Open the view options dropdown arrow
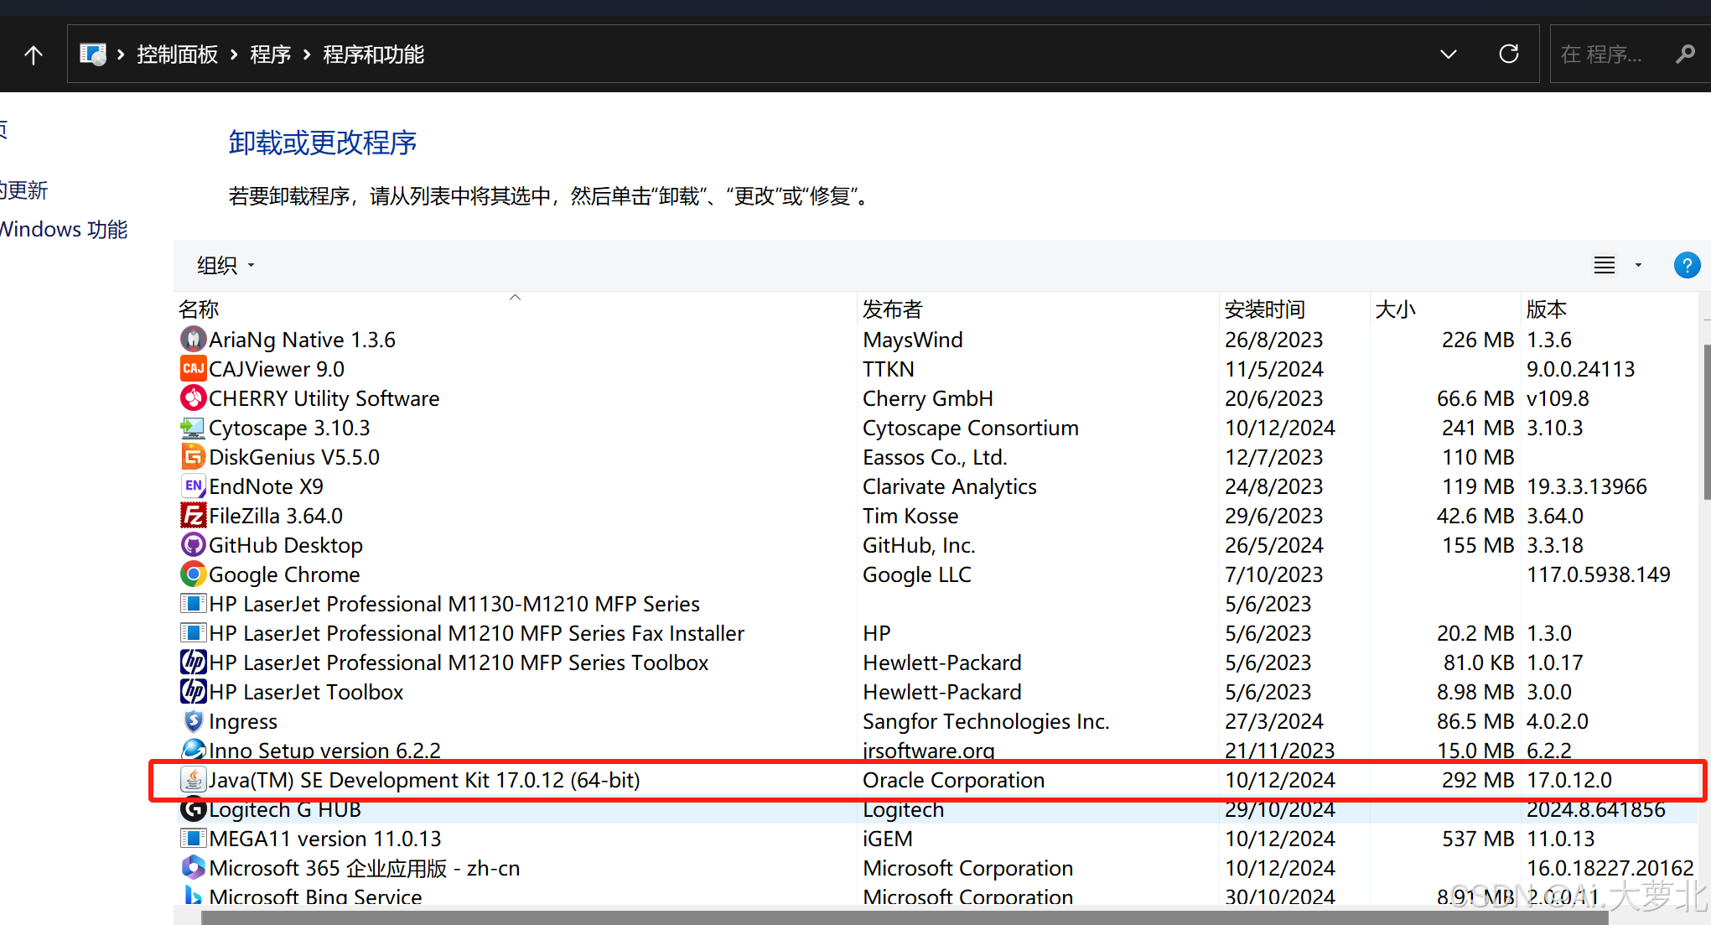1711x925 pixels. [1638, 266]
